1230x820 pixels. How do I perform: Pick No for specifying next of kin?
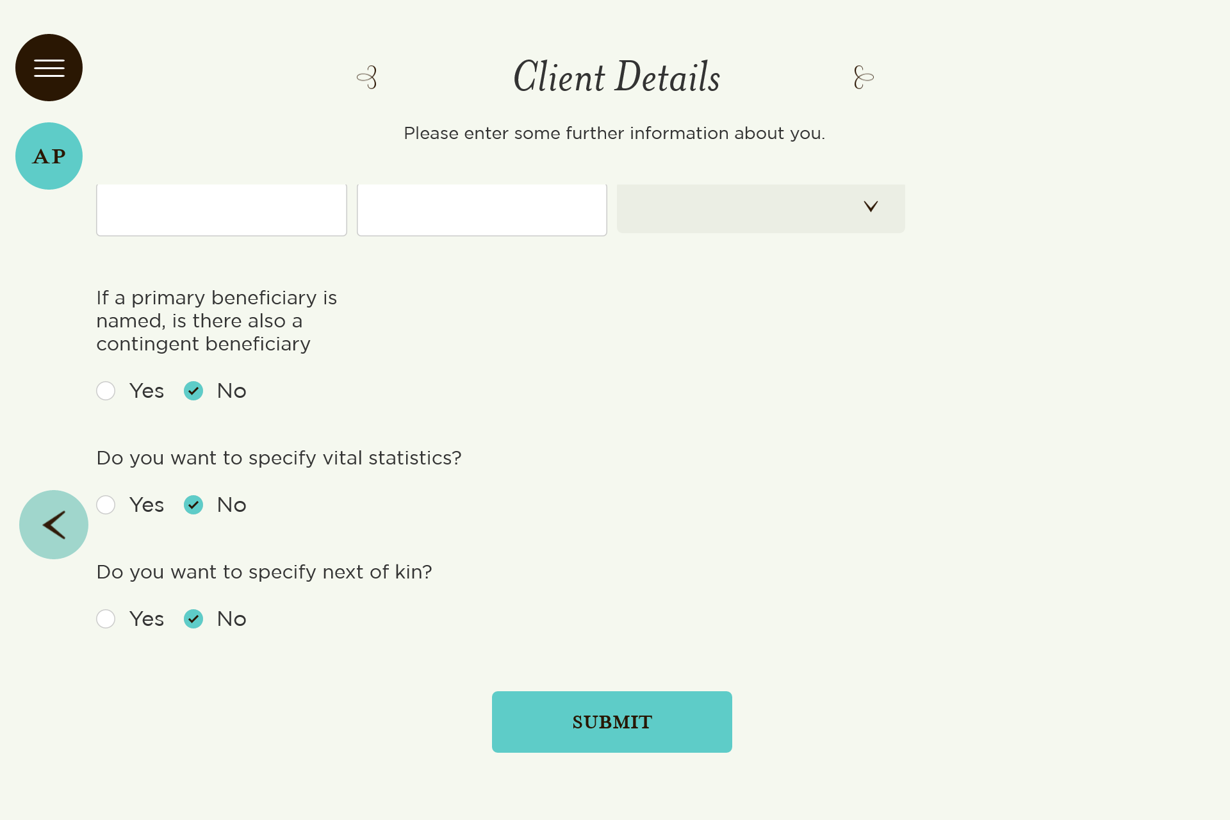(x=193, y=619)
